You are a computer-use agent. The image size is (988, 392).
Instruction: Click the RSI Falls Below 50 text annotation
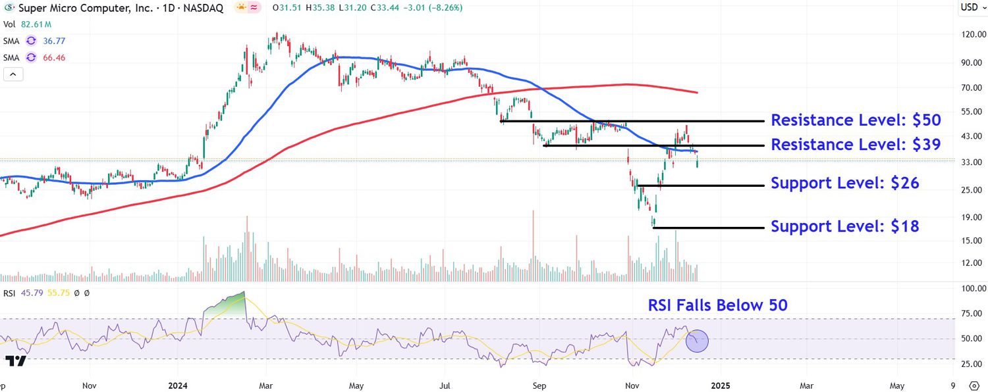coord(717,305)
